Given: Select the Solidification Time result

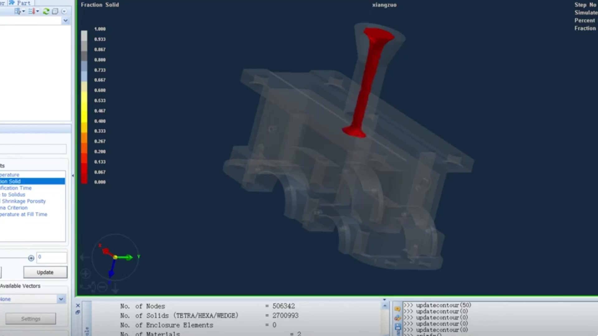Looking at the screenshot, I should (32, 188).
